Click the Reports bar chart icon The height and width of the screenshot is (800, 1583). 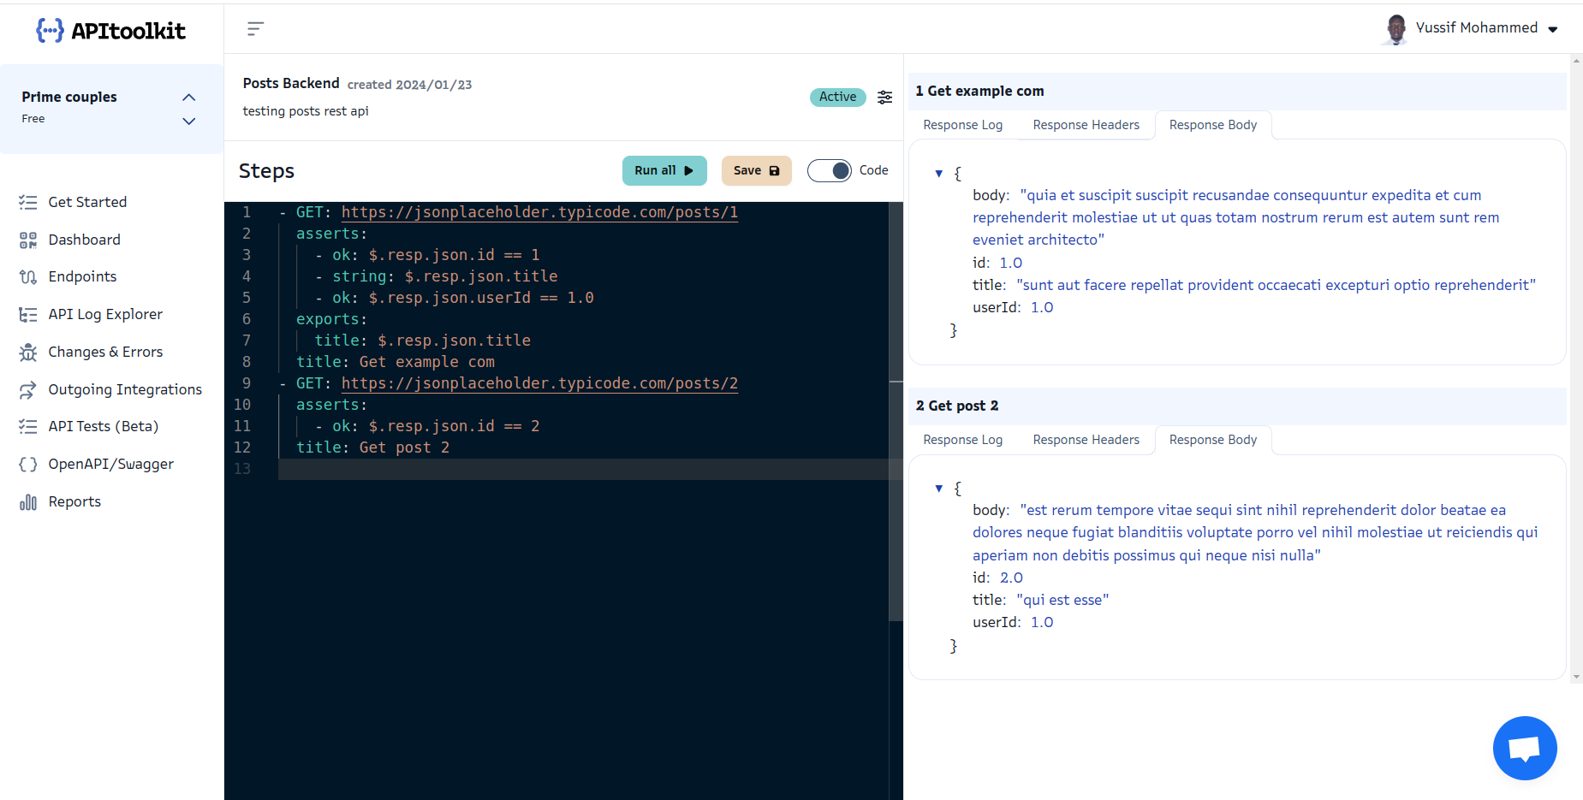pos(28,501)
